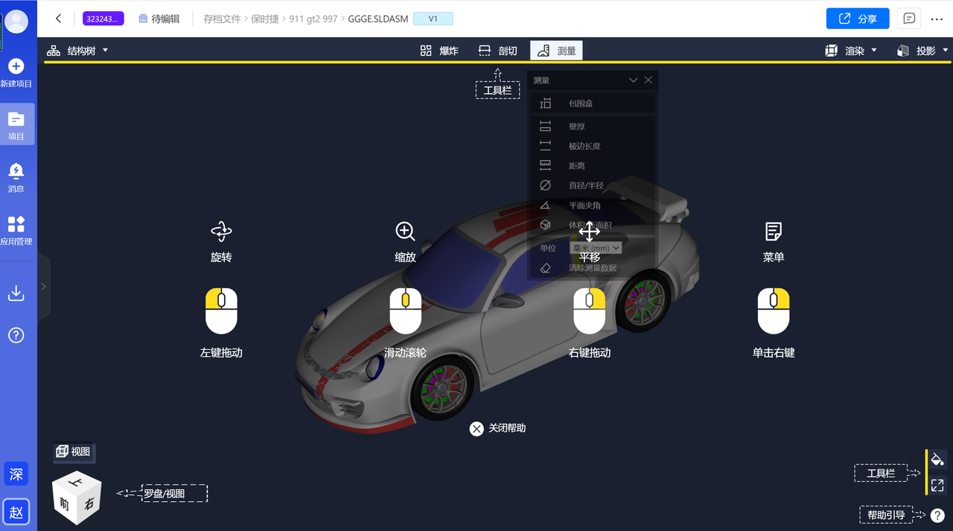Click the 前 face of the view cube
953x531 pixels.
65,504
